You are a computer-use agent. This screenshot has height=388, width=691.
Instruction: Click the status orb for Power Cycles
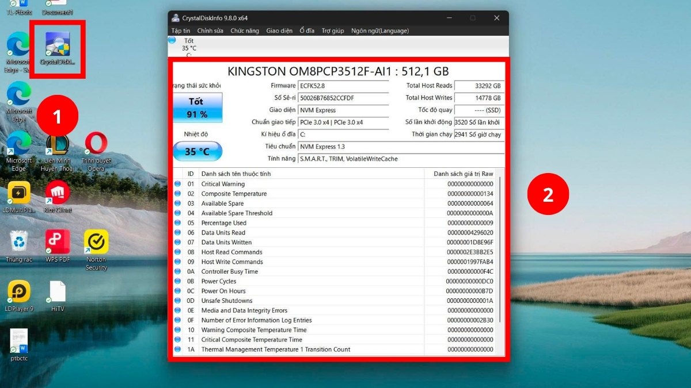(x=178, y=281)
